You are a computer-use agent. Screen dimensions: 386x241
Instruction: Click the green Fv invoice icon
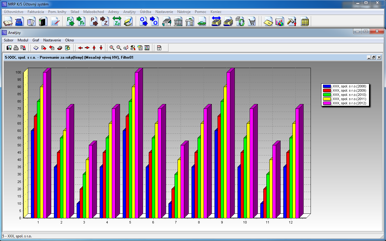(x=70, y=21)
